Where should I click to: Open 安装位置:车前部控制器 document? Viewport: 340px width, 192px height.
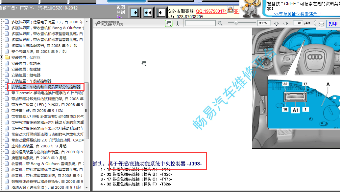click(31, 81)
